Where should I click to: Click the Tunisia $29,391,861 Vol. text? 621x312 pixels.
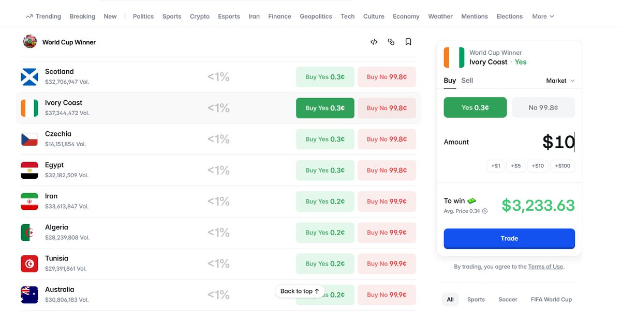click(66, 269)
